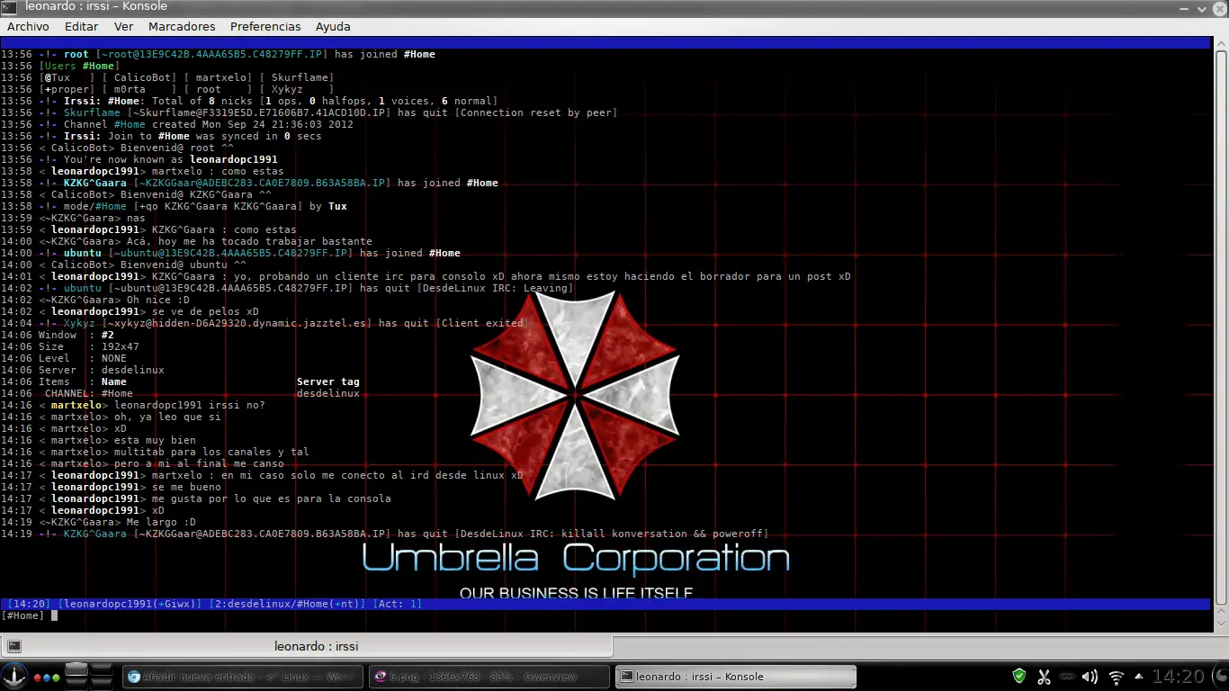
Task: Click the Konsole window icon in the title bar
Action: pyautogui.click(x=8, y=6)
